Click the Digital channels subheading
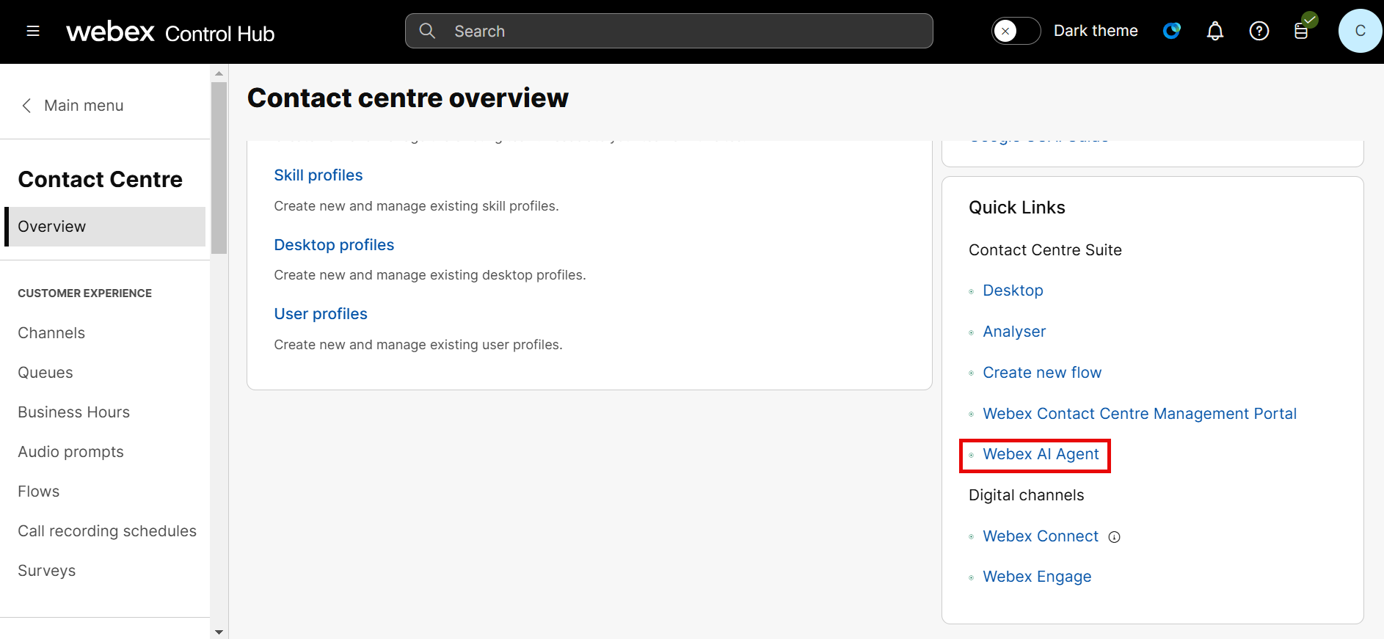This screenshot has width=1384, height=639. point(1026,495)
